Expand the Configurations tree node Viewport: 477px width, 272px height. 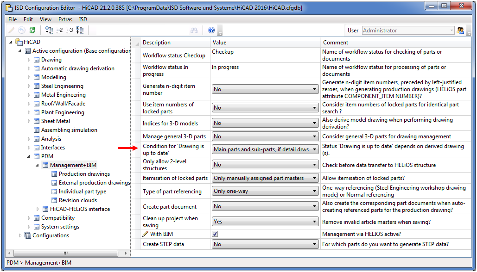tap(20, 235)
